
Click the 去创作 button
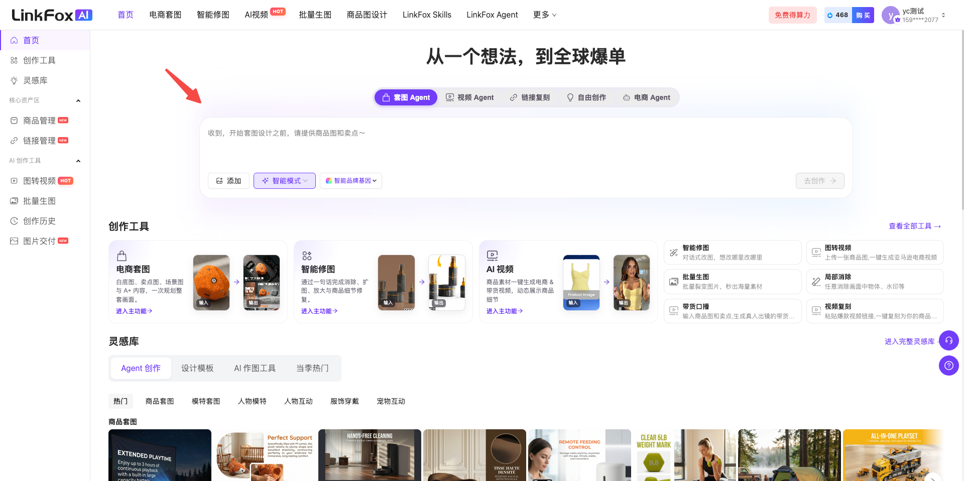pyautogui.click(x=820, y=181)
